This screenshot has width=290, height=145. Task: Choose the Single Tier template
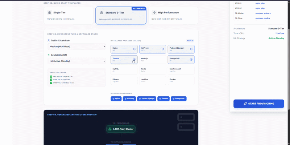[x=69, y=16]
